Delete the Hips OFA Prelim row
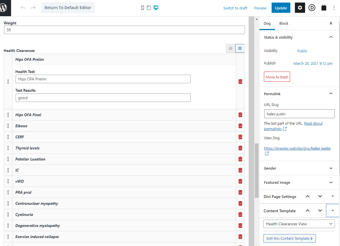340x246 pixels. [240, 82]
